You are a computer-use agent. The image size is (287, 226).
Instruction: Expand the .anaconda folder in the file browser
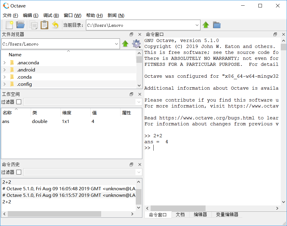[4, 63]
